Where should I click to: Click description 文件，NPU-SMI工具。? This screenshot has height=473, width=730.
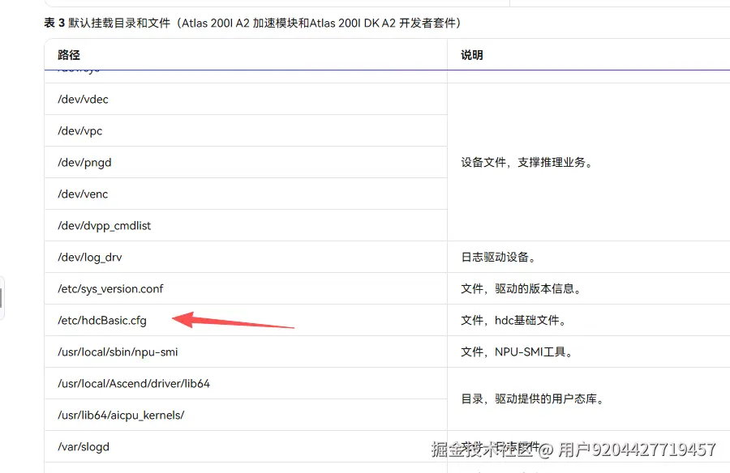(x=517, y=352)
